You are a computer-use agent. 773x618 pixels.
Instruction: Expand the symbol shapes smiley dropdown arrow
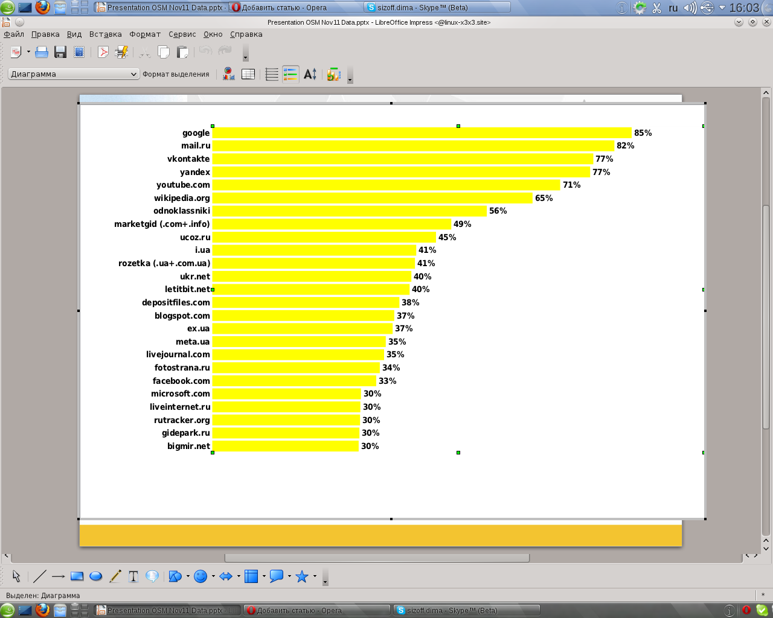213,576
